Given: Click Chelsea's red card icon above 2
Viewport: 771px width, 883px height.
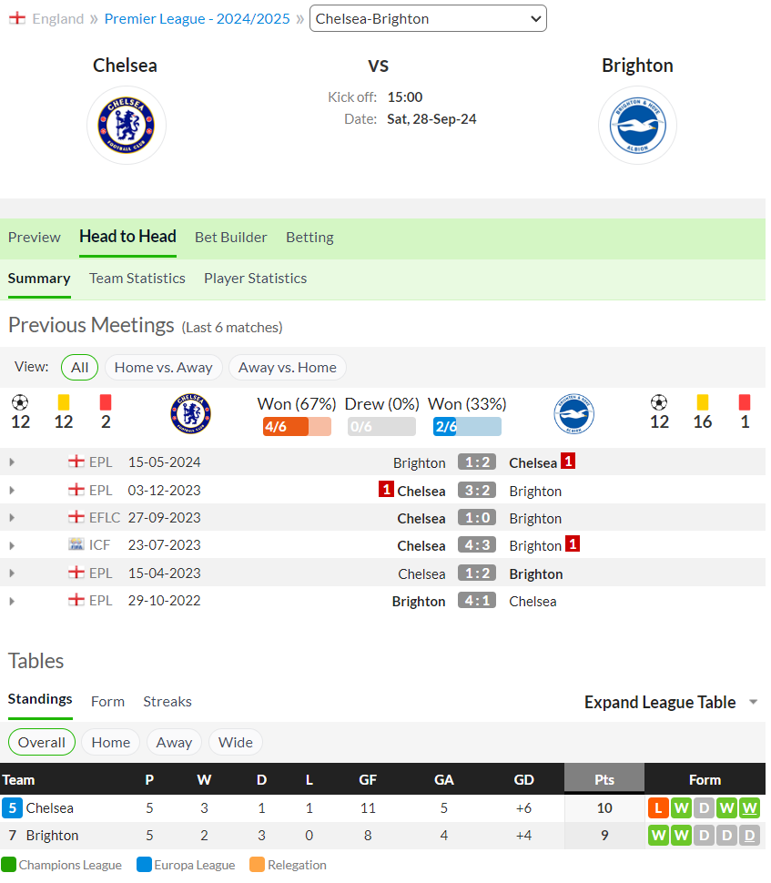Looking at the screenshot, I should tap(106, 402).
